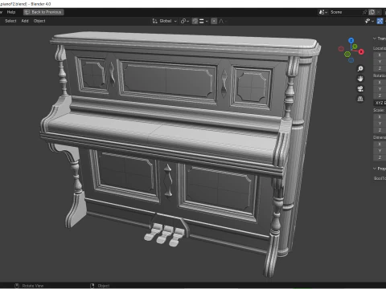
Task: Collapse the Properties panel in the sidebar
Action: pos(380,169)
